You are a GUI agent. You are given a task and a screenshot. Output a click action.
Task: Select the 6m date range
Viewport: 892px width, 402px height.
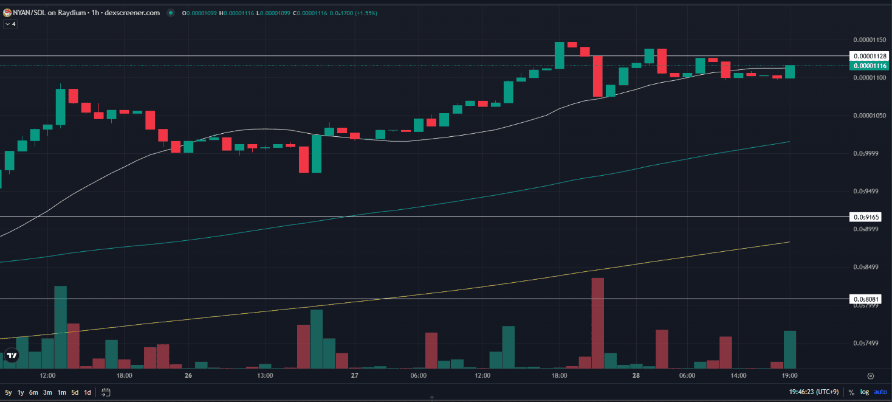pyautogui.click(x=33, y=392)
